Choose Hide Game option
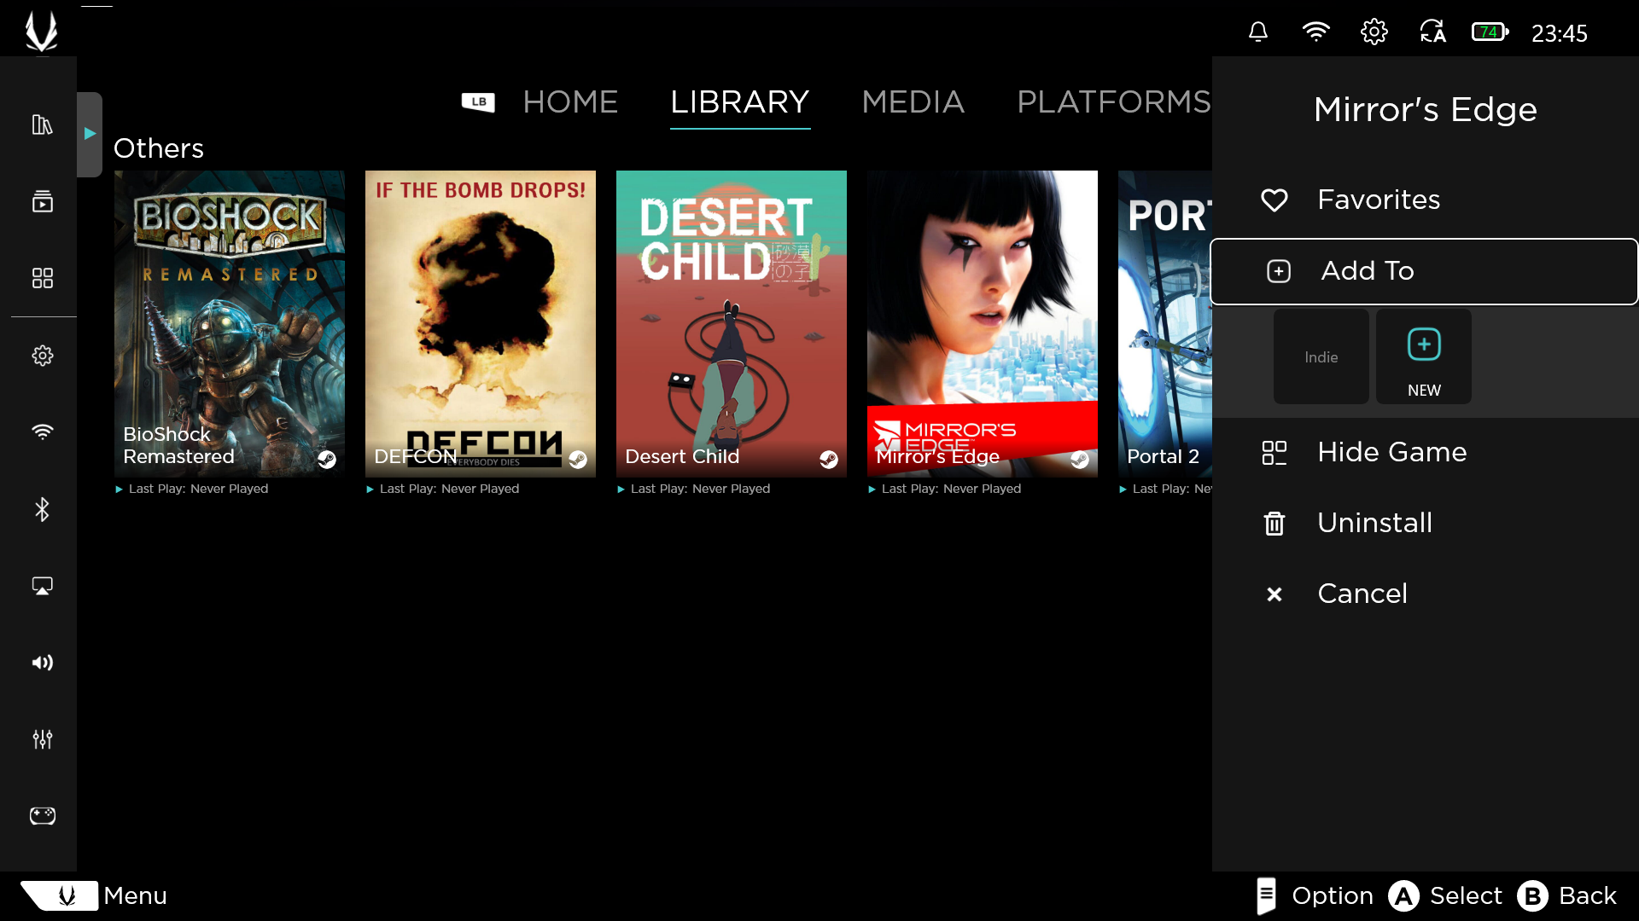The image size is (1639, 921). 1425,452
